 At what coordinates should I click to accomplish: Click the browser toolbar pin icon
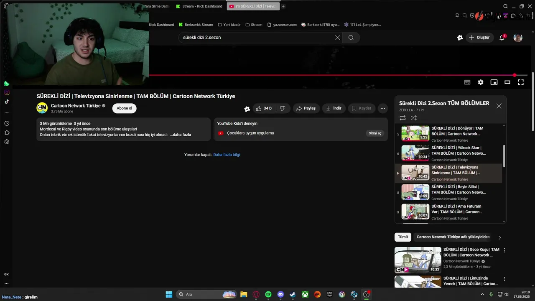(x=457, y=15)
